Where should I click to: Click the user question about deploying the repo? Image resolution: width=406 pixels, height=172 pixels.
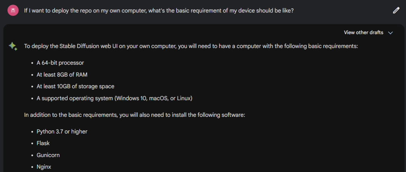coord(159,11)
